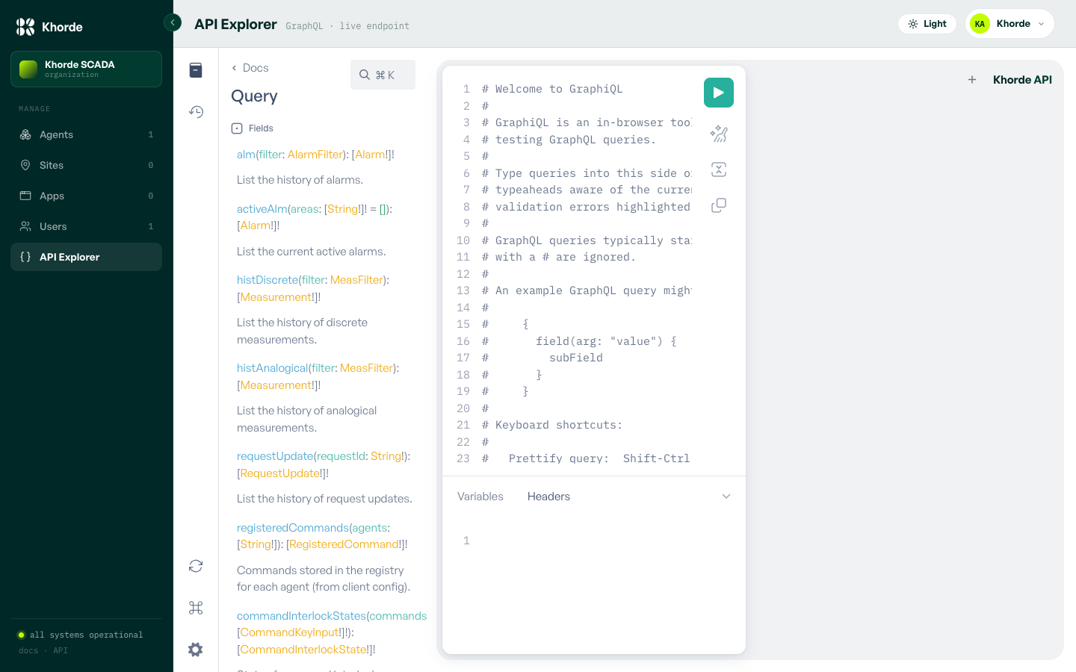Open GraphiQL settings gear icon
The image size is (1076, 672).
tap(196, 650)
